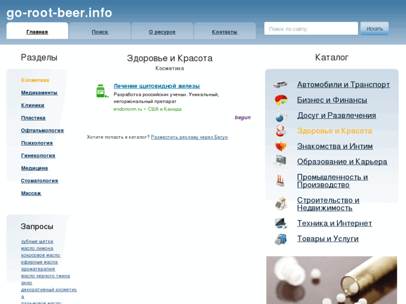Open Досуг и Развлечения catalog link
The width and height of the screenshot is (406, 304).
pyautogui.click(x=336, y=115)
